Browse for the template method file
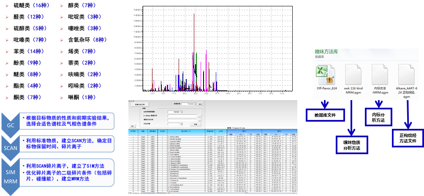The width and height of the screenshot is (424, 196). click(199, 120)
